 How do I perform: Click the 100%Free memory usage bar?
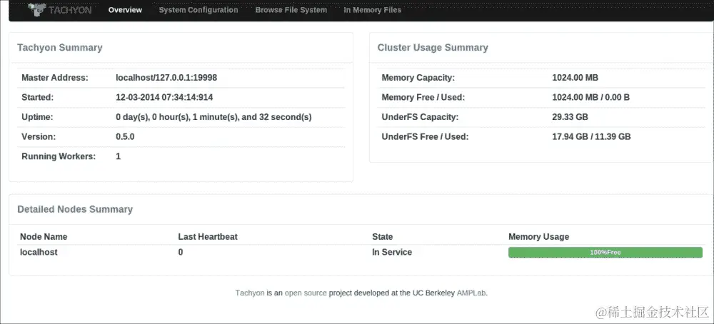pyautogui.click(x=605, y=252)
